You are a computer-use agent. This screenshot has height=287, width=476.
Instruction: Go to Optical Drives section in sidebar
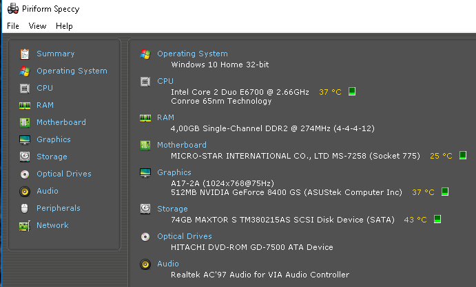pos(64,174)
